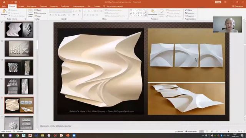The height and width of the screenshot is (138, 246).
Task: Start slideshow from status bar icon
Action: (217, 131)
